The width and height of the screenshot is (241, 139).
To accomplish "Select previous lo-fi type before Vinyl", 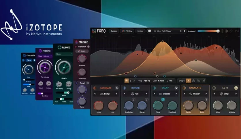I will pos(214,94).
